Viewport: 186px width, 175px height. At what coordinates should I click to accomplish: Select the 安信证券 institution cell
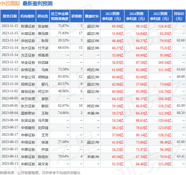(28, 70)
